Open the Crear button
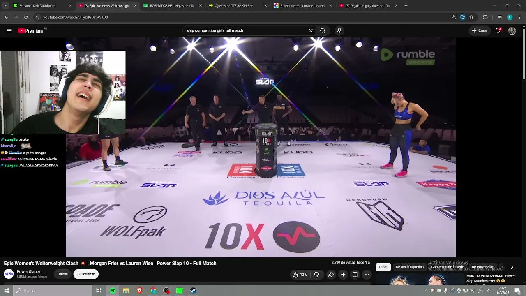The image size is (526, 296). point(479,30)
